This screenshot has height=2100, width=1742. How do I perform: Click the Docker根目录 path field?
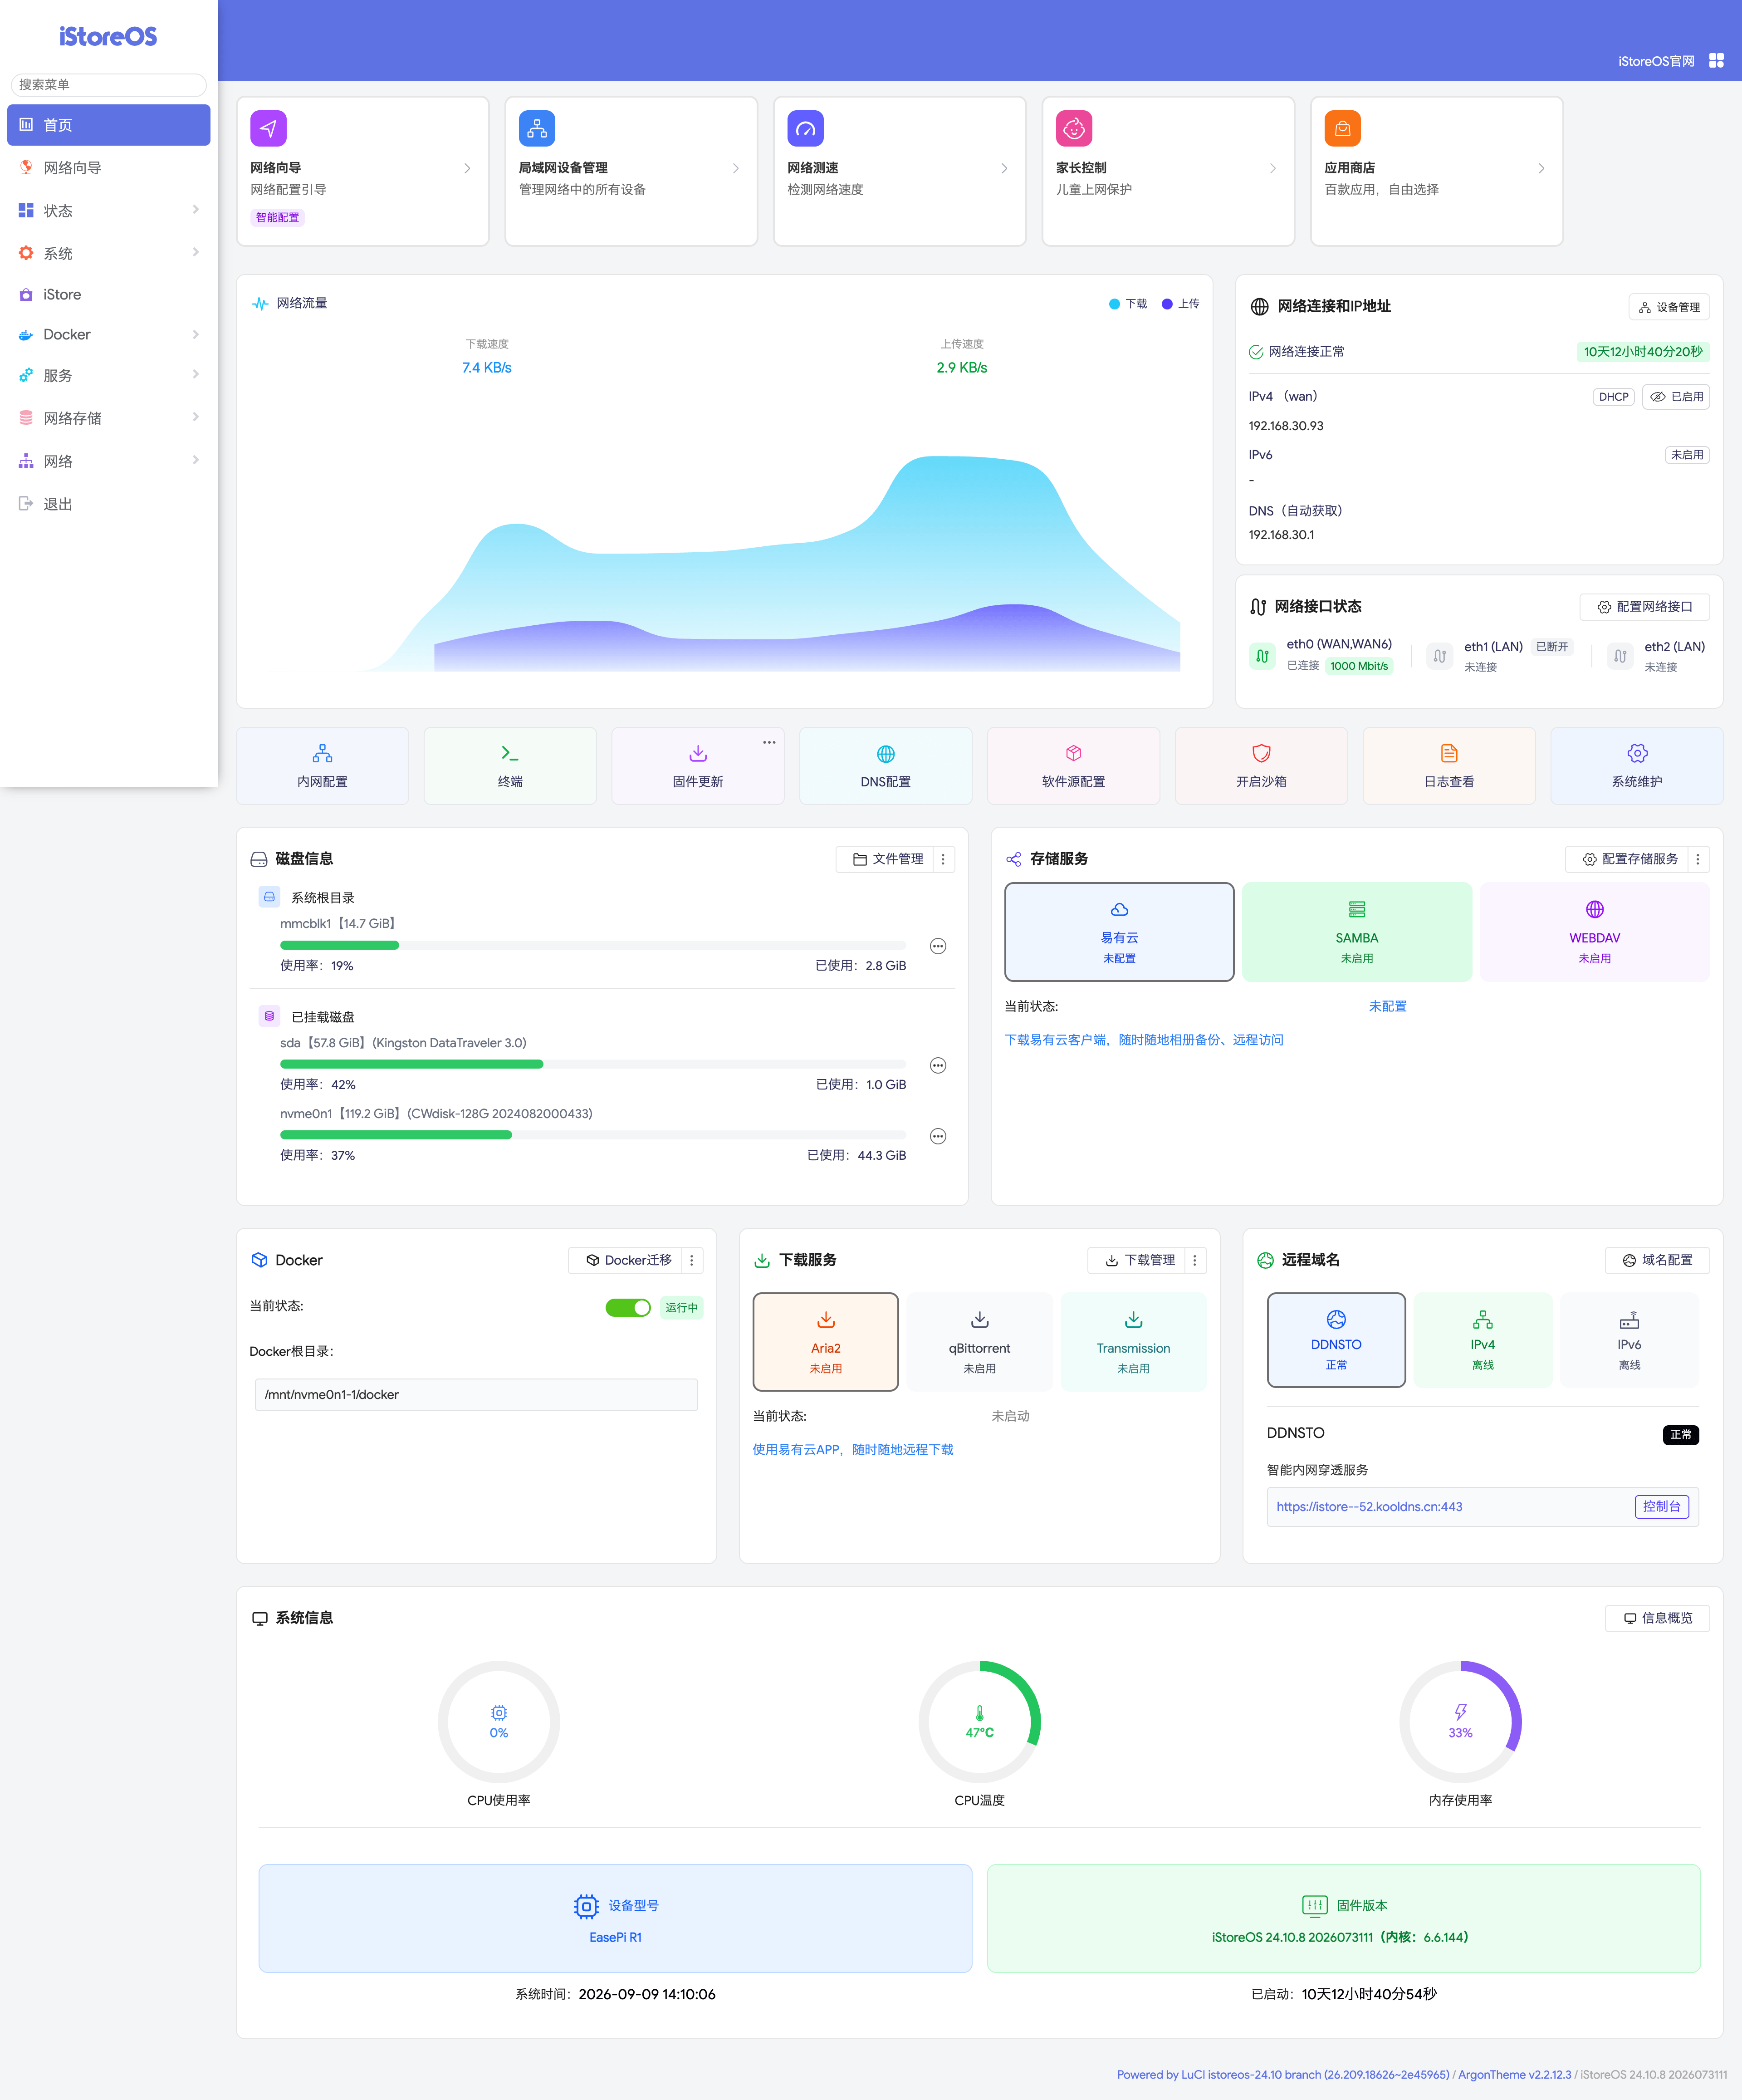(476, 1394)
